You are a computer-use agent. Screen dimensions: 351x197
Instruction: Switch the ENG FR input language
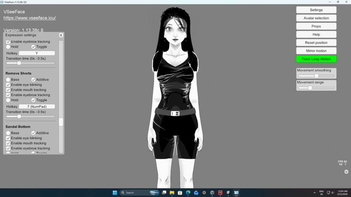pos(322,193)
